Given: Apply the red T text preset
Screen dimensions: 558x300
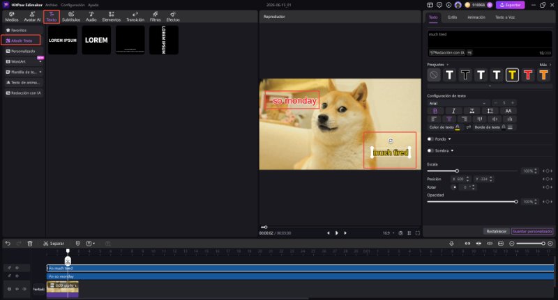Looking at the screenshot, I should click(528, 75).
